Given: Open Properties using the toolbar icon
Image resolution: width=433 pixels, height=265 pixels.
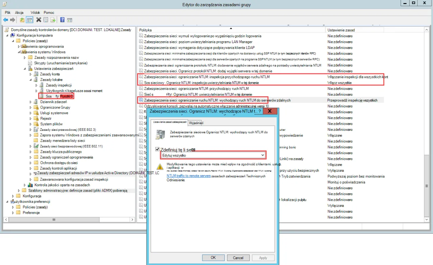Looking at the screenshot, I should pyautogui.click(x=46, y=20).
